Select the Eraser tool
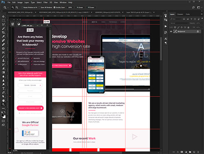Image resolution: width=204 pixels, height=154 pixels. point(3,68)
